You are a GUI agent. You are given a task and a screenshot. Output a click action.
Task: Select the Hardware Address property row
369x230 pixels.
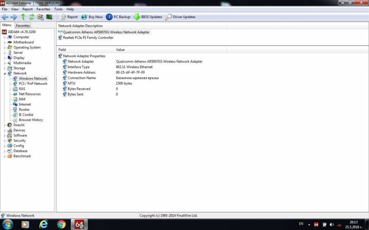[x=104, y=72]
